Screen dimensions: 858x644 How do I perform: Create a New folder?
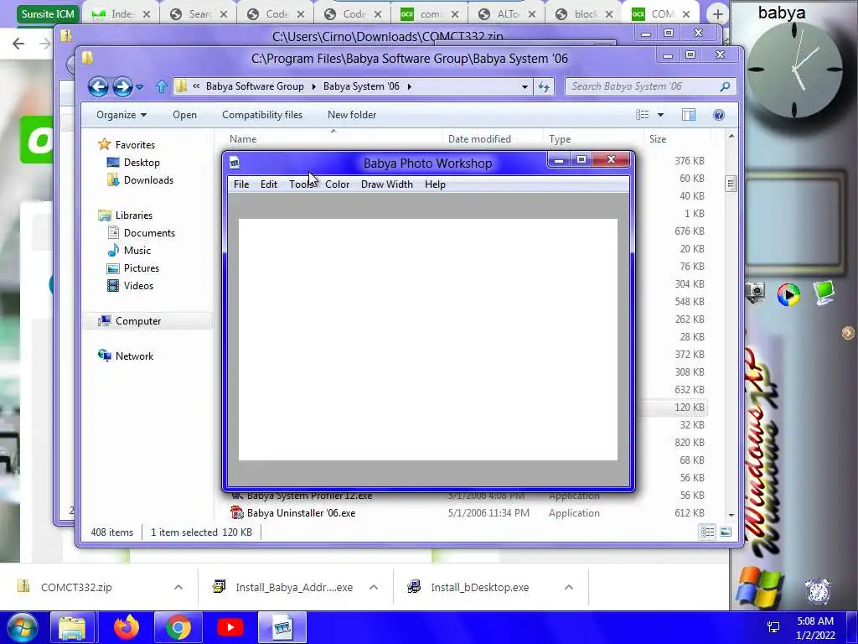point(352,115)
